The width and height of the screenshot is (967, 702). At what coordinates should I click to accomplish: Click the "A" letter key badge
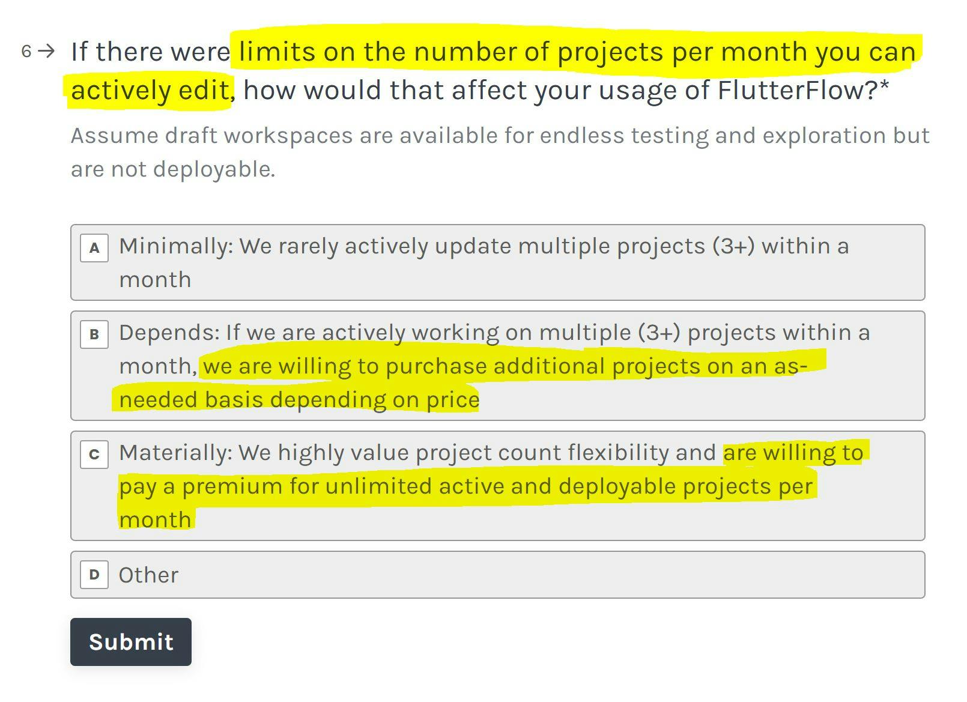click(94, 248)
